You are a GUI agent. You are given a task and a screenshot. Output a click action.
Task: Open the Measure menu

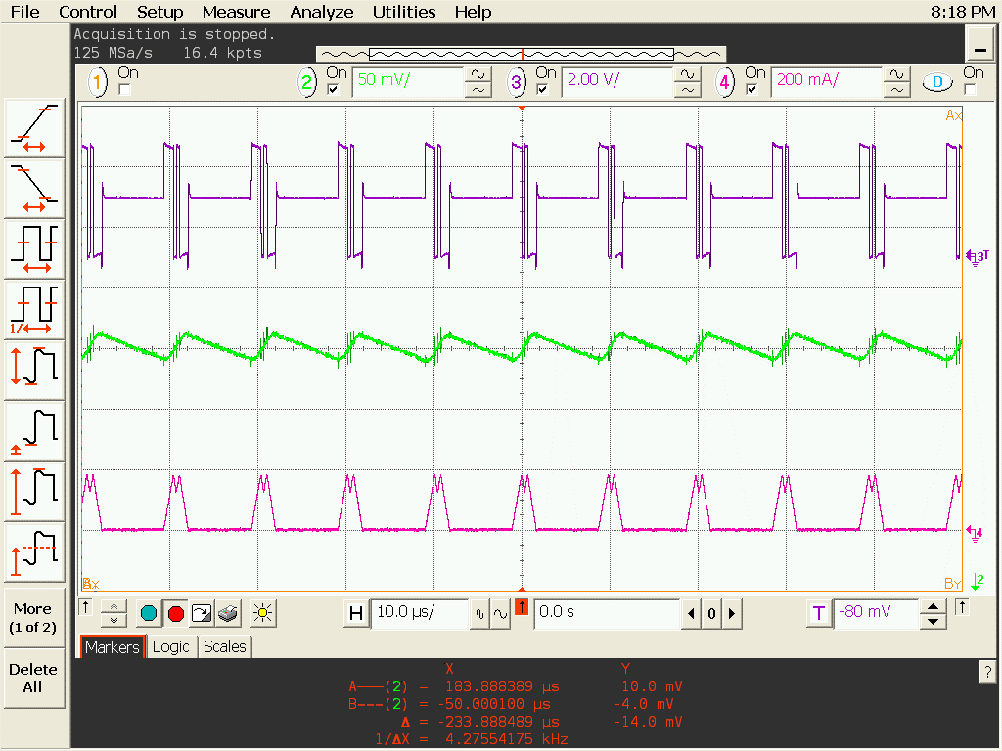click(236, 12)
